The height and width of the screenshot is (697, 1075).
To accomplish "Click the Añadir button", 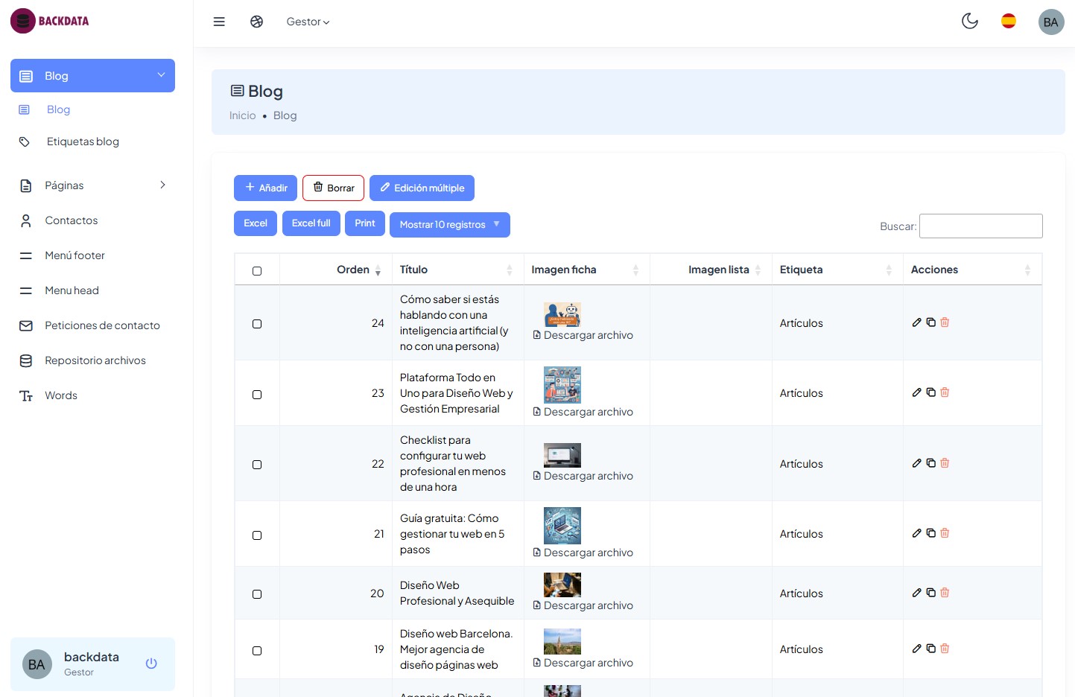I will coord(266,188).
